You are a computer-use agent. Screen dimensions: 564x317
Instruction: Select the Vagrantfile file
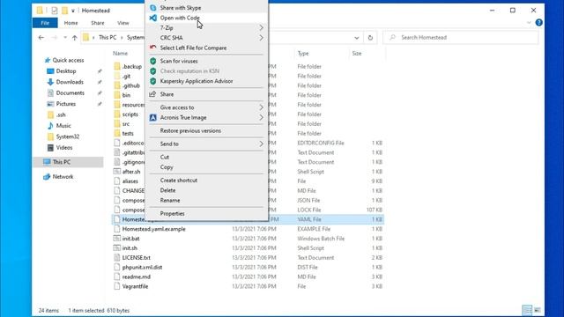135,286
